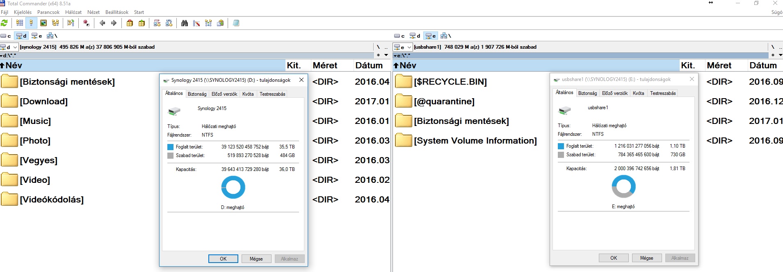Open right panel favorites asterisk button
783x272 pixels.
[773, 55]
